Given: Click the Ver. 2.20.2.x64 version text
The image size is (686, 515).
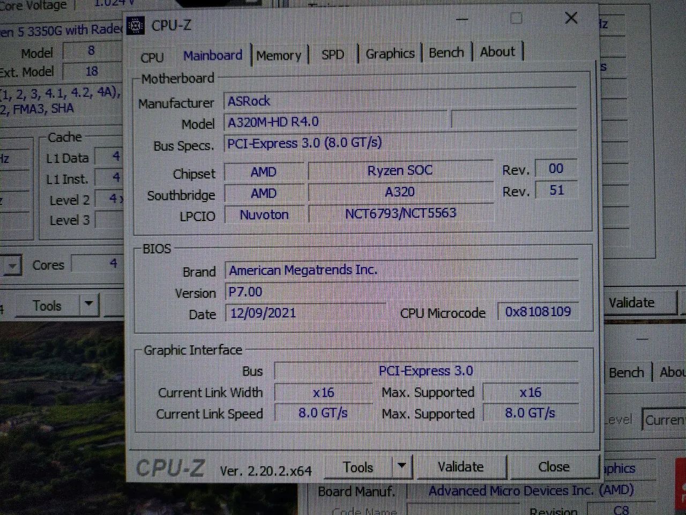Looking at the screenshot, I should [x=266, y=471].
